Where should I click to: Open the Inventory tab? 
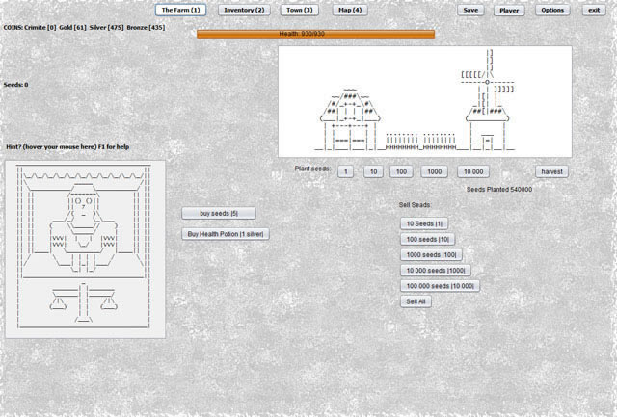pyautogui.click(x=244, y=10)
